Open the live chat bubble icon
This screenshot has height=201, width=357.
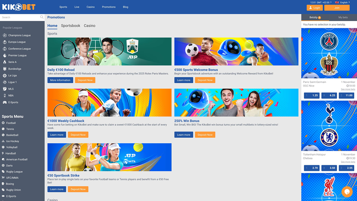(347, 192)
